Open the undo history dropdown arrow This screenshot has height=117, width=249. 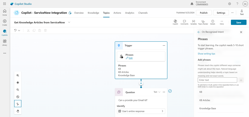click(19, 31)
